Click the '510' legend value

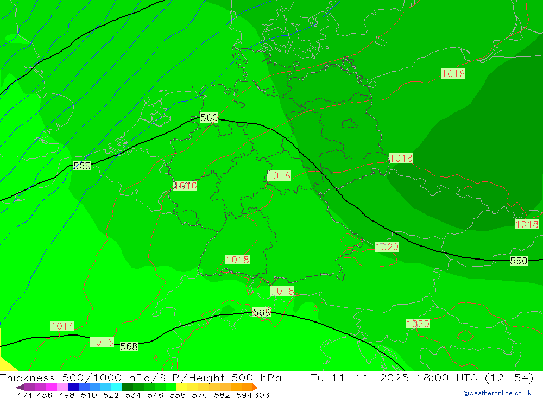89,395
